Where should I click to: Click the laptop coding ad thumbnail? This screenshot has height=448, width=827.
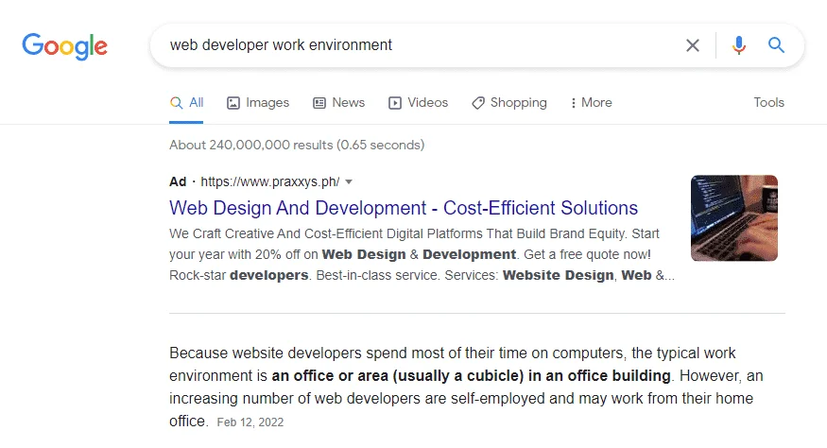pyautogui.click(x=734, y=218)
